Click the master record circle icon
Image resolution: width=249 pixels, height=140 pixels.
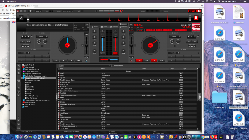[122, 11]
